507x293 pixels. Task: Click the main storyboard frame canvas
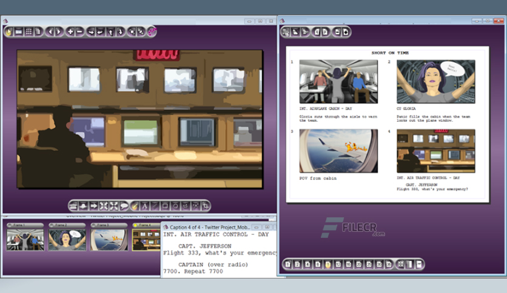point(139,119)
